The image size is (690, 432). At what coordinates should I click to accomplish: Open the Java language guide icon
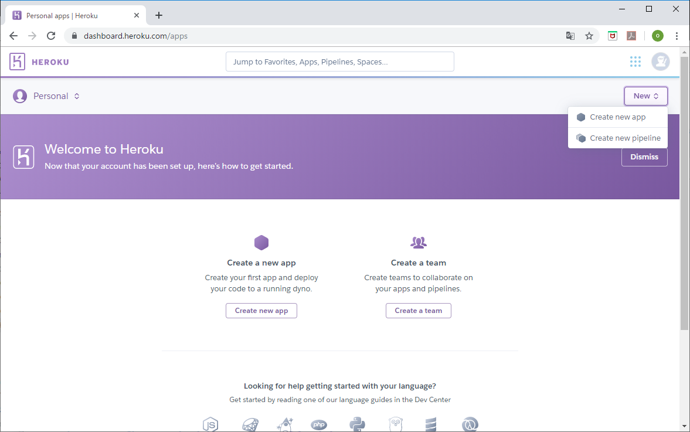tap(285, 424)
